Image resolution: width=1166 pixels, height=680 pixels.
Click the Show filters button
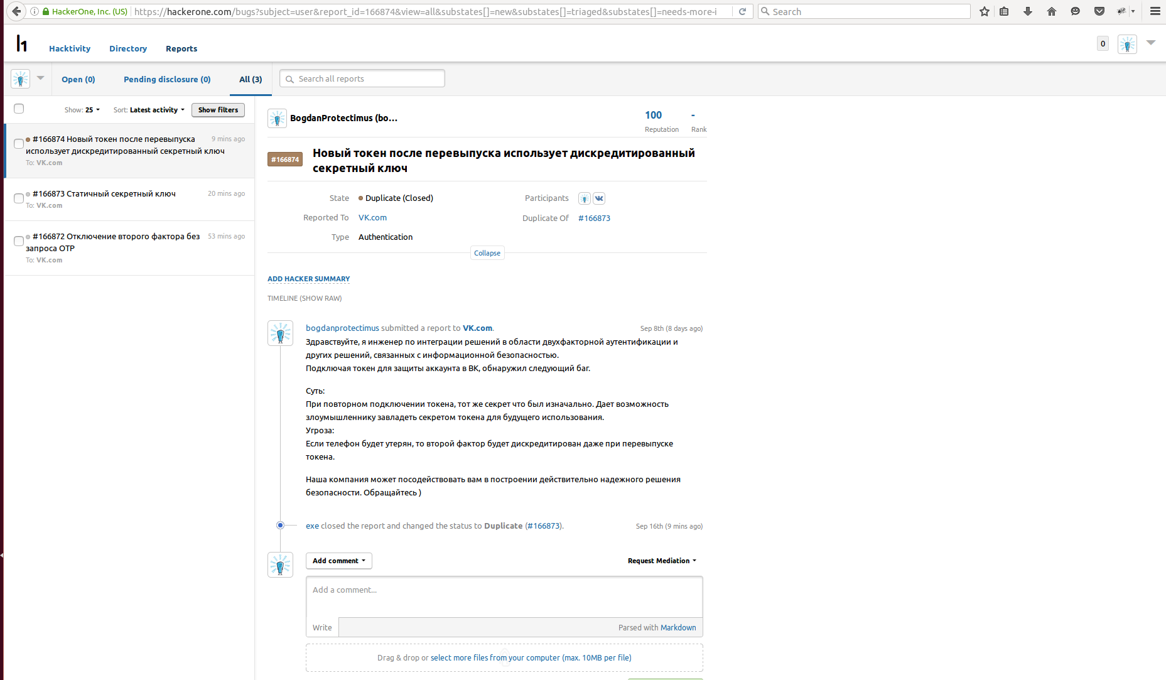[218, 110]
